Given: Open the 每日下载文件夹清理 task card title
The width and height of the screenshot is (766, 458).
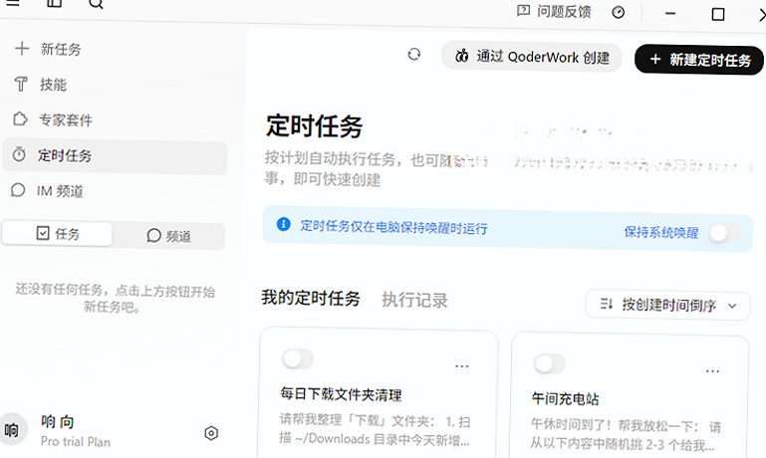Looking at the screenshot, I should coord(341,394).
